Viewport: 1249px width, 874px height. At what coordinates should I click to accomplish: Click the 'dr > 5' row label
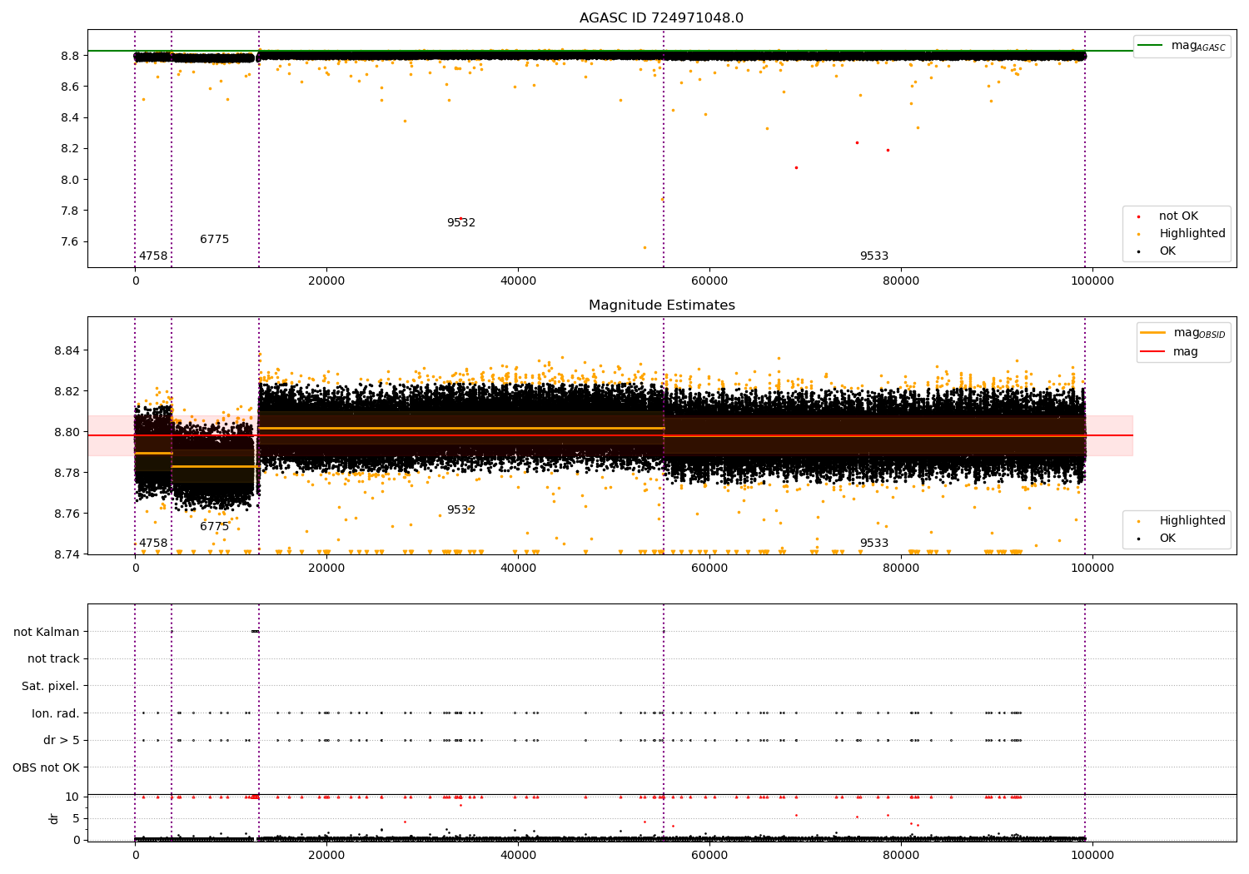[x=62, y=741]
